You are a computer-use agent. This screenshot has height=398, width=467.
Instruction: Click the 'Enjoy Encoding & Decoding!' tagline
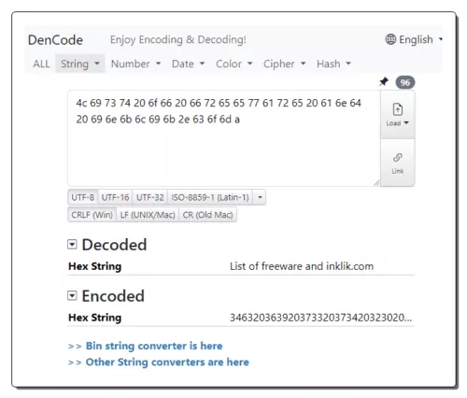[x=178, y=40]
